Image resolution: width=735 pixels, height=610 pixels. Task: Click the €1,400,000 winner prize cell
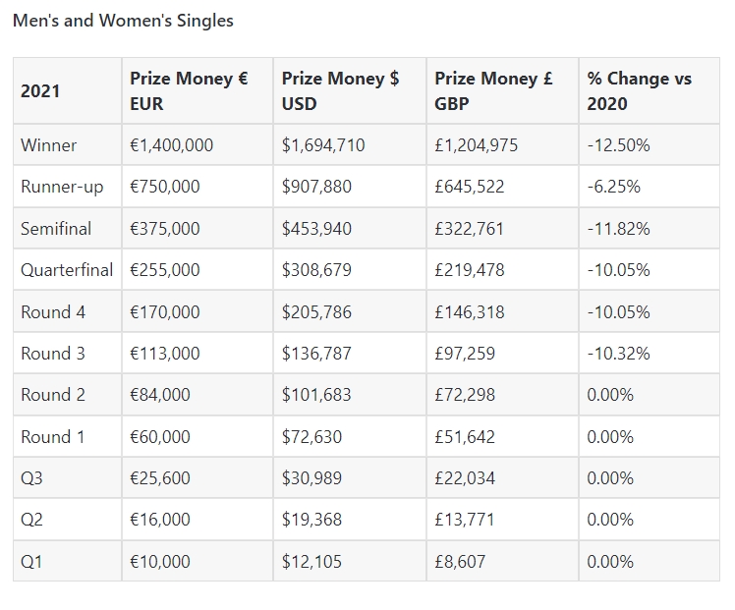point(172,145)
